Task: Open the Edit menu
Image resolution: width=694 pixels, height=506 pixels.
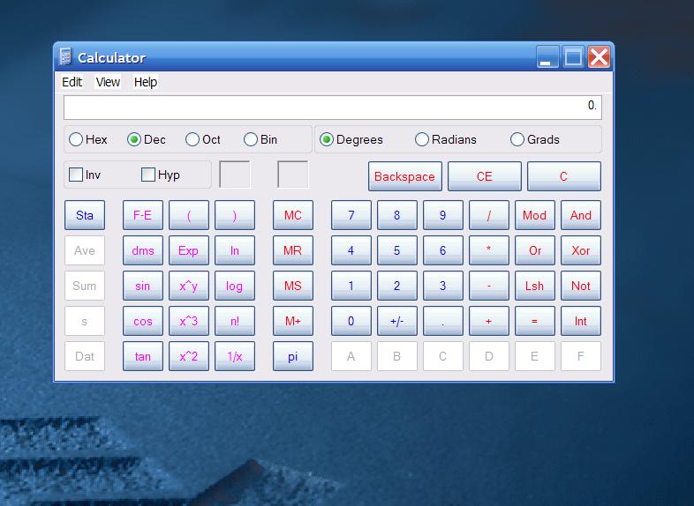Action: pyautogui.click(x=72, y=82)
